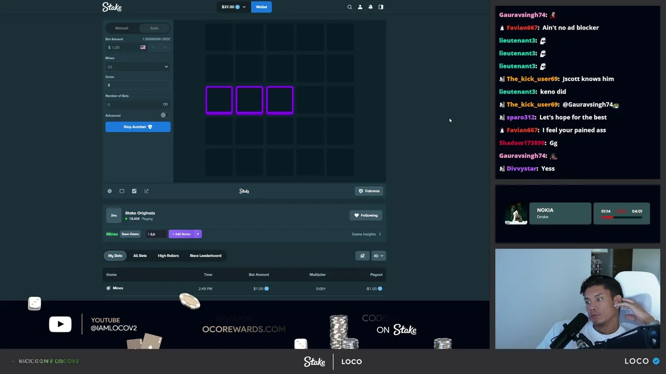666x374 pixels.
Task: Click the song progress bar in the Drake widget
Action: [x=621, y=218]
